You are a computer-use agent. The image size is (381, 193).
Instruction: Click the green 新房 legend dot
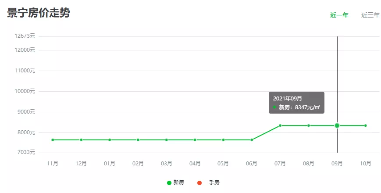tap(169, 182)
